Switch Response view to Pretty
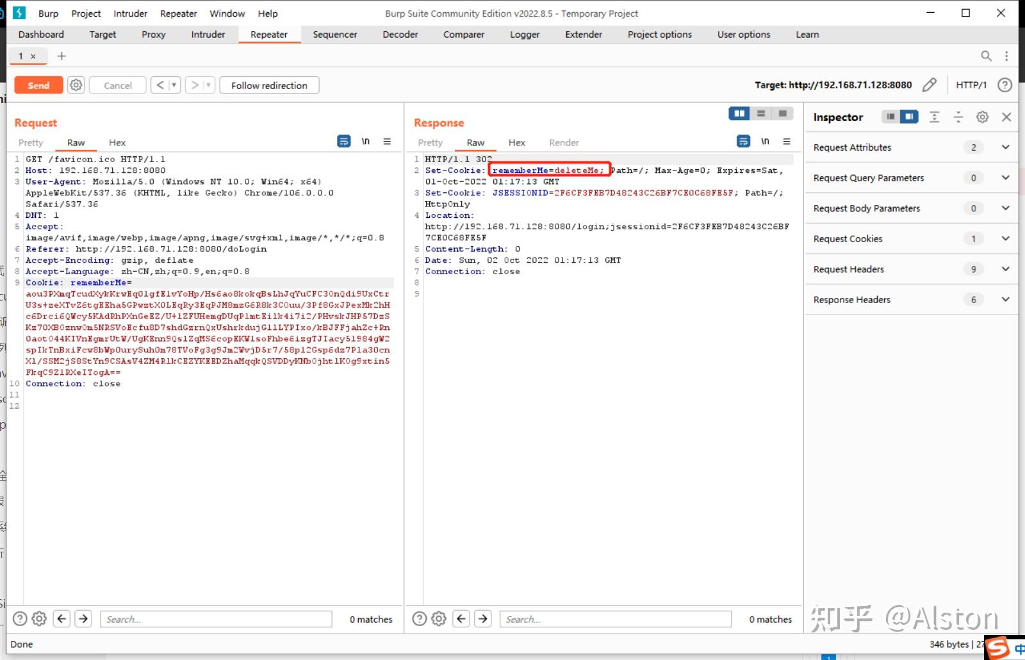1025x660 pixels. pyautogui.click(x=430, y=142)
